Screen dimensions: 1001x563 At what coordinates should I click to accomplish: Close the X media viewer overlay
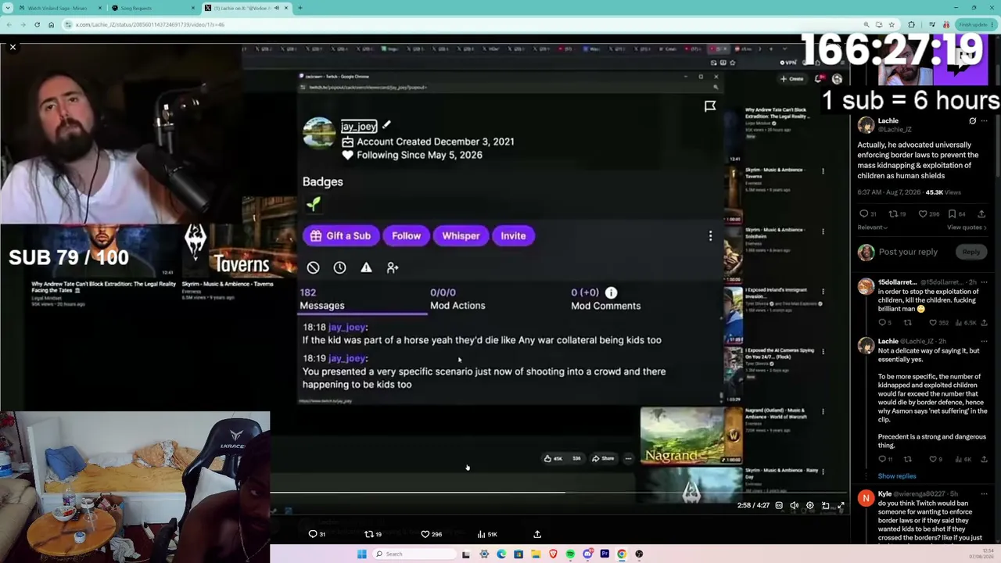13,48
